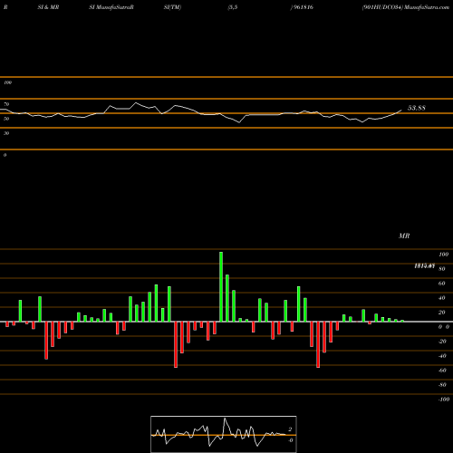The image size is (453, 453).
Task: Click the 40 label on the MR axis
Action: (x=441, y=298)
